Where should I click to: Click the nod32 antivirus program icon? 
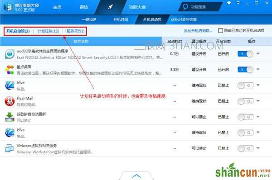tap(10, 54)
